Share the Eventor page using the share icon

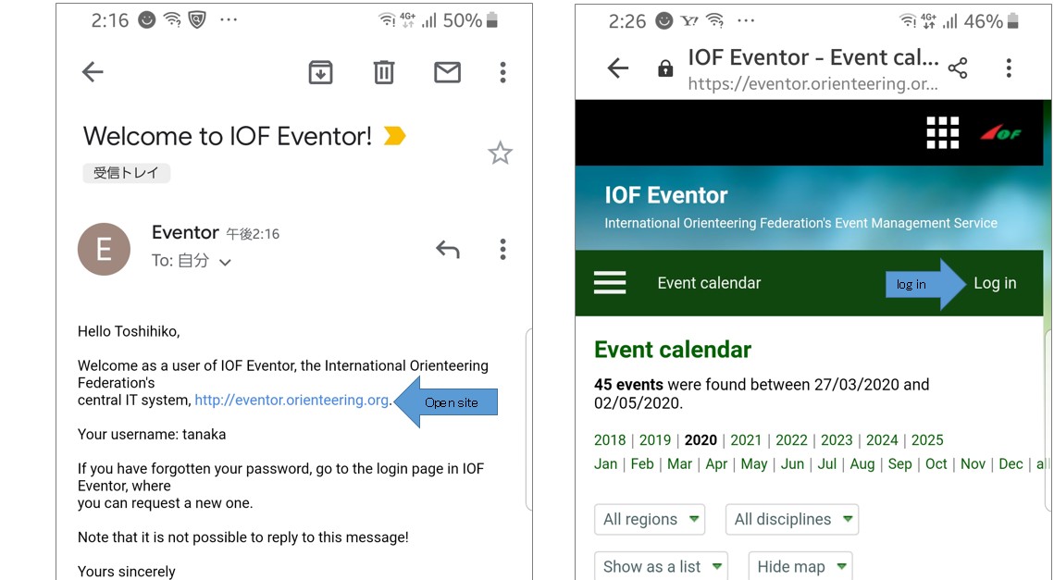[x=960, y=68]
